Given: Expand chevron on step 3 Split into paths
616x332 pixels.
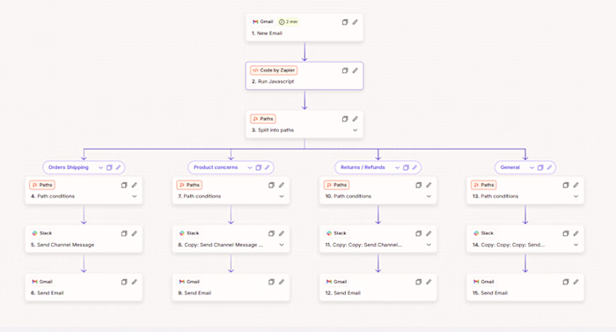Looking at the screenshot, I should point(356,130).
